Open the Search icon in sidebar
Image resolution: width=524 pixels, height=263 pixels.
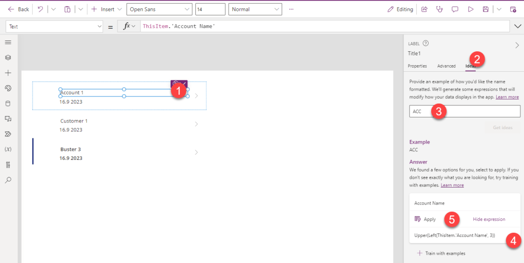coord(8,180)
